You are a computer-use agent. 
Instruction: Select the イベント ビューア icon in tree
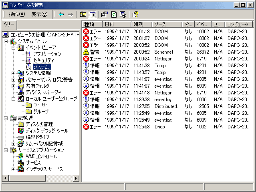click(x=21, y=48)
